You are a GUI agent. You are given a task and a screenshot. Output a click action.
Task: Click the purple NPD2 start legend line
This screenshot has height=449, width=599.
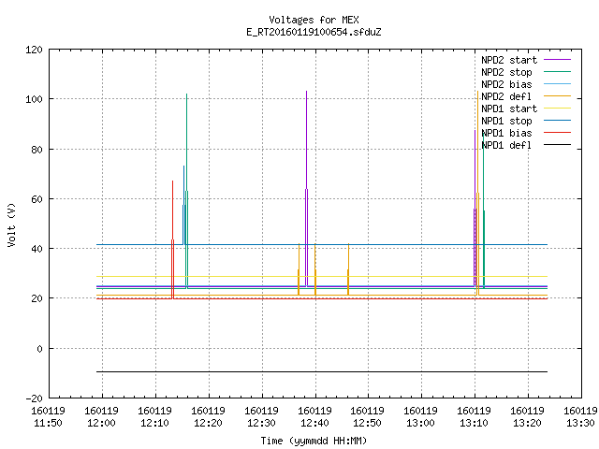click(557, 60)
